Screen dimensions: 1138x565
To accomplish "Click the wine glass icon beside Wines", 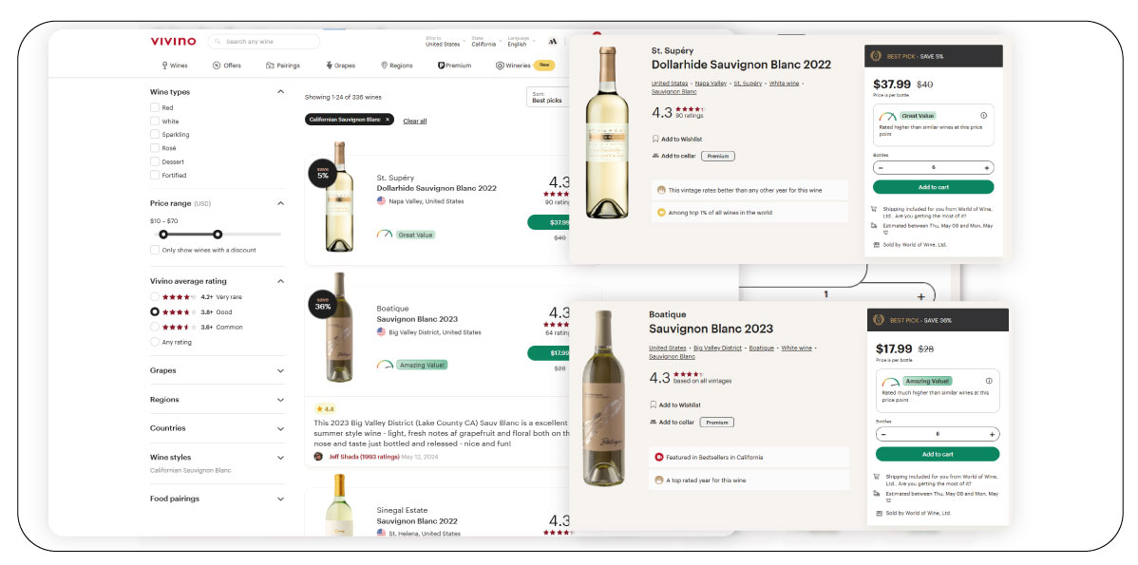I will [x=164, y=66].
